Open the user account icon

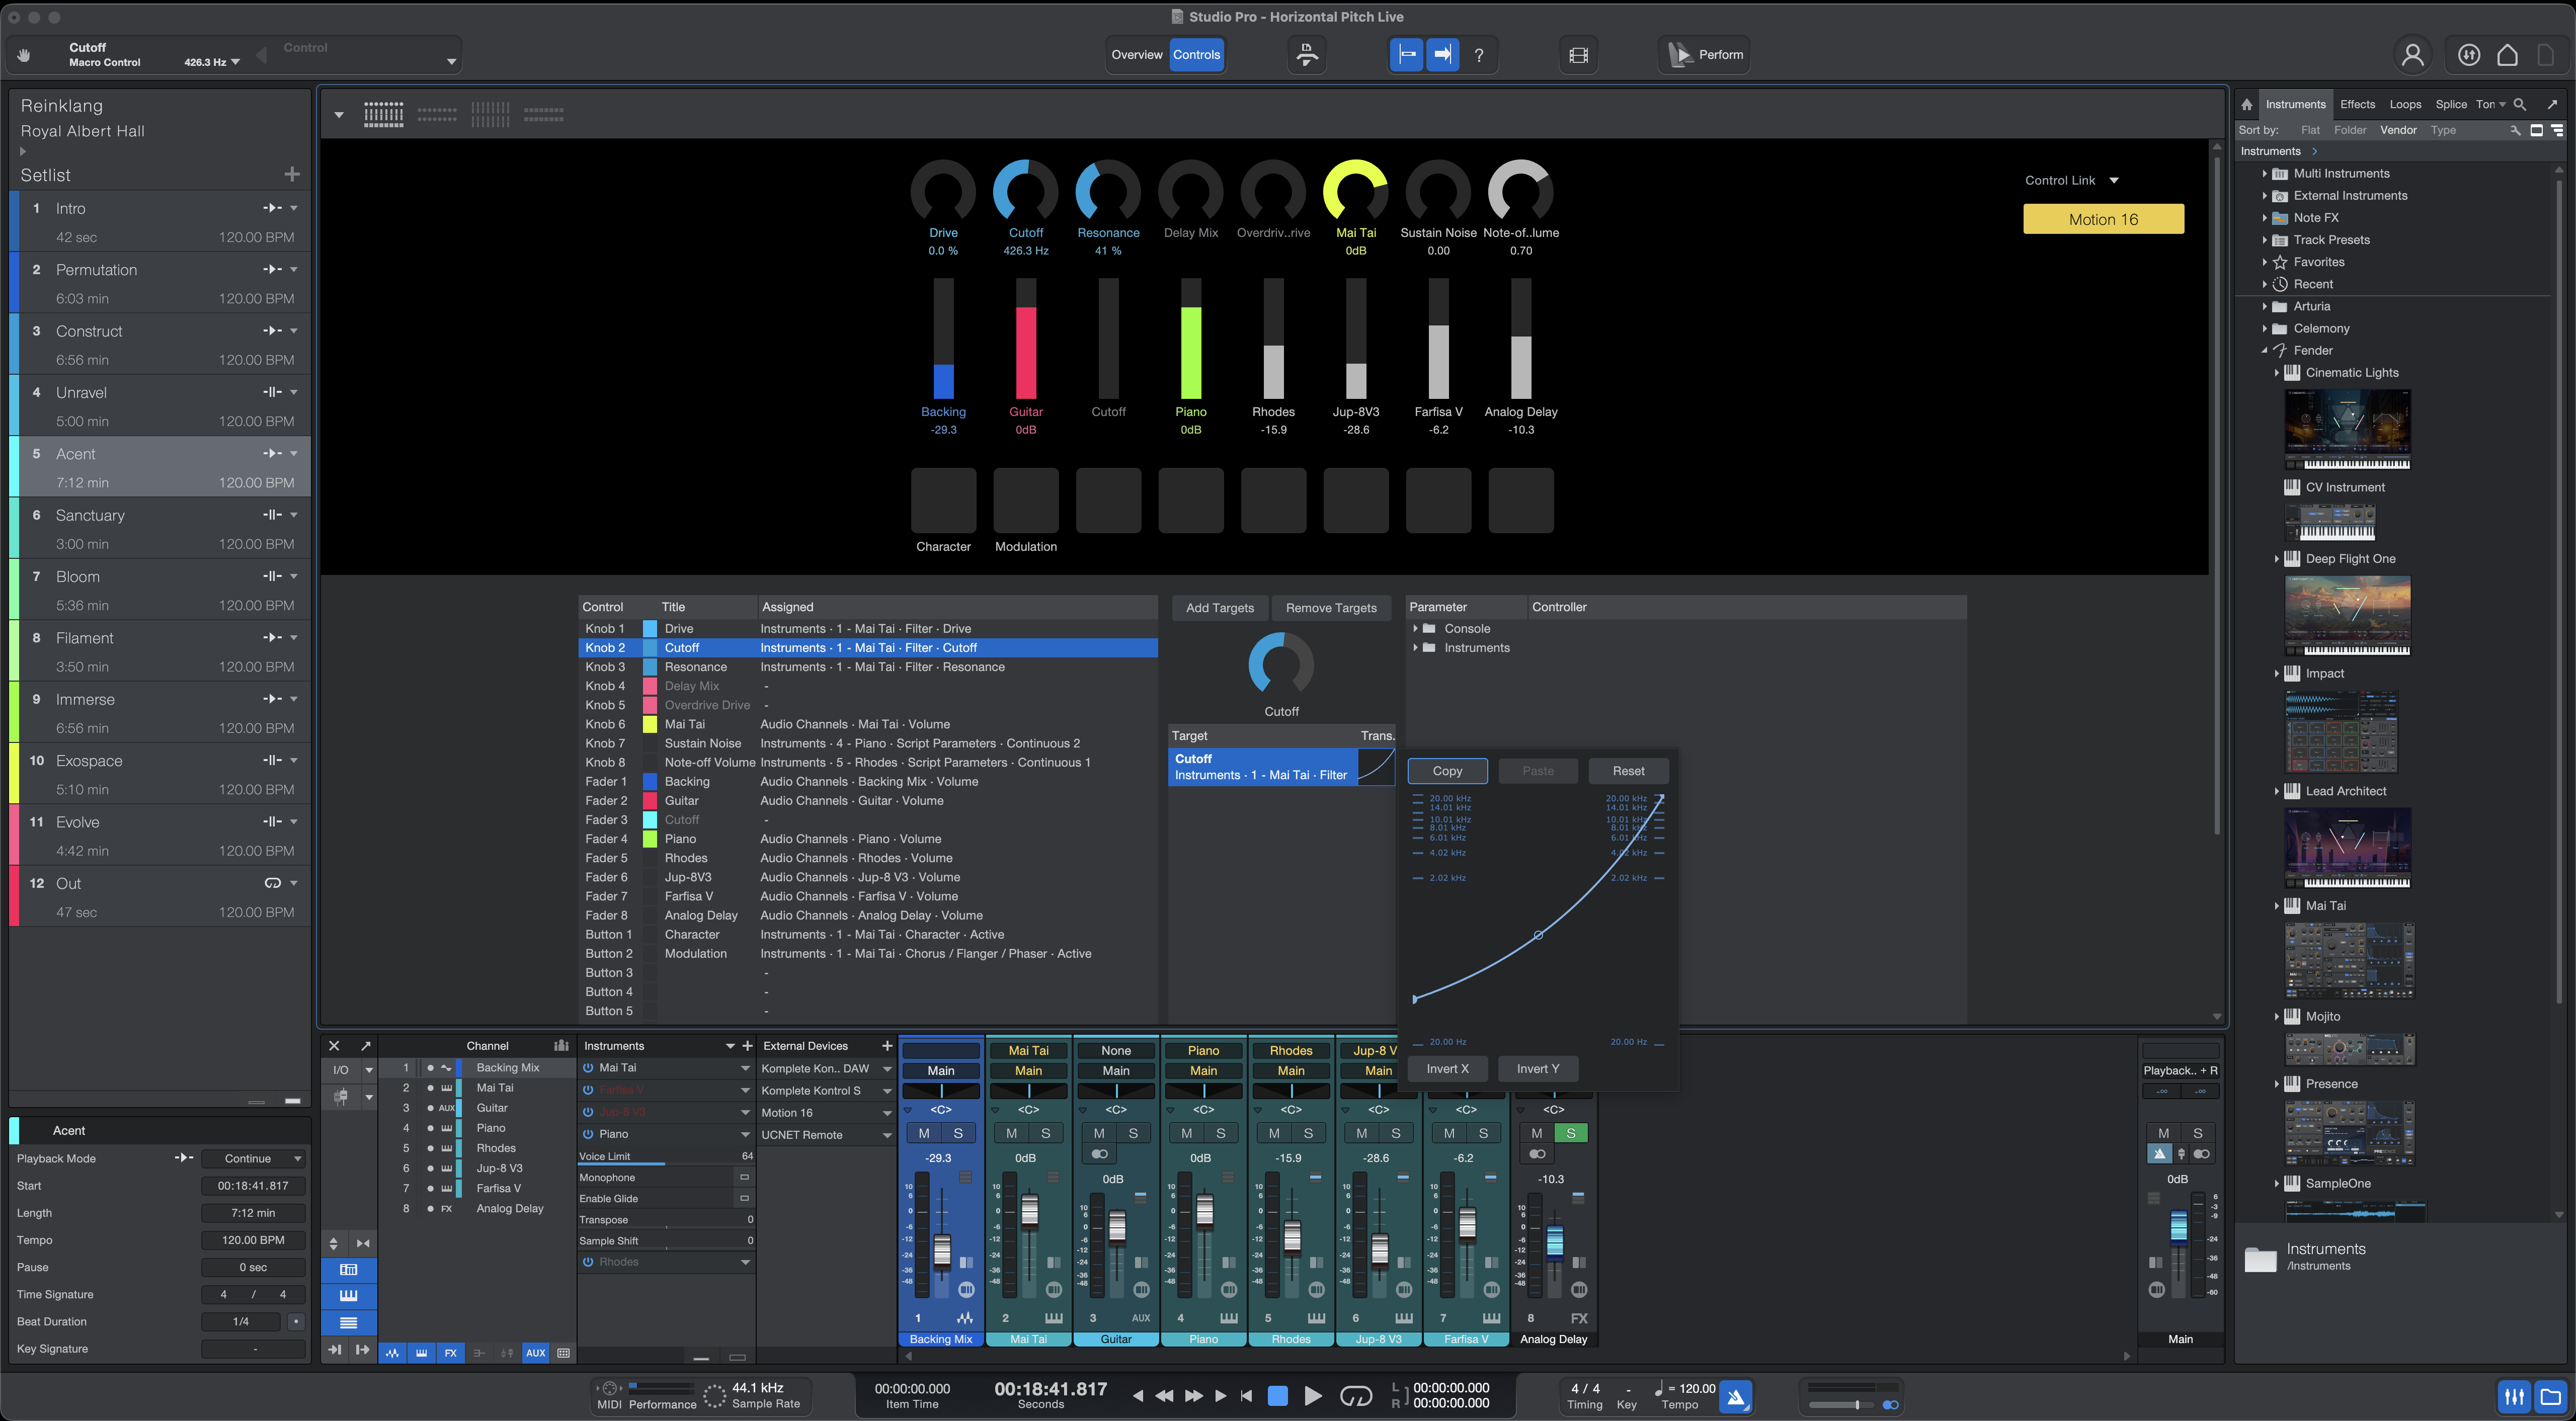tap(2413, 55)
